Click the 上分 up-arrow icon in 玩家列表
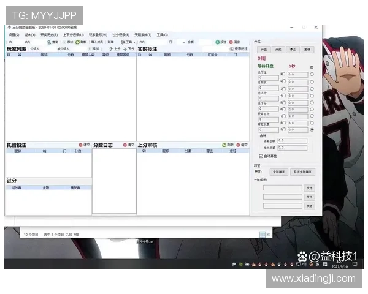The height and width of the screenshot is (294, 368). (110, 48)
